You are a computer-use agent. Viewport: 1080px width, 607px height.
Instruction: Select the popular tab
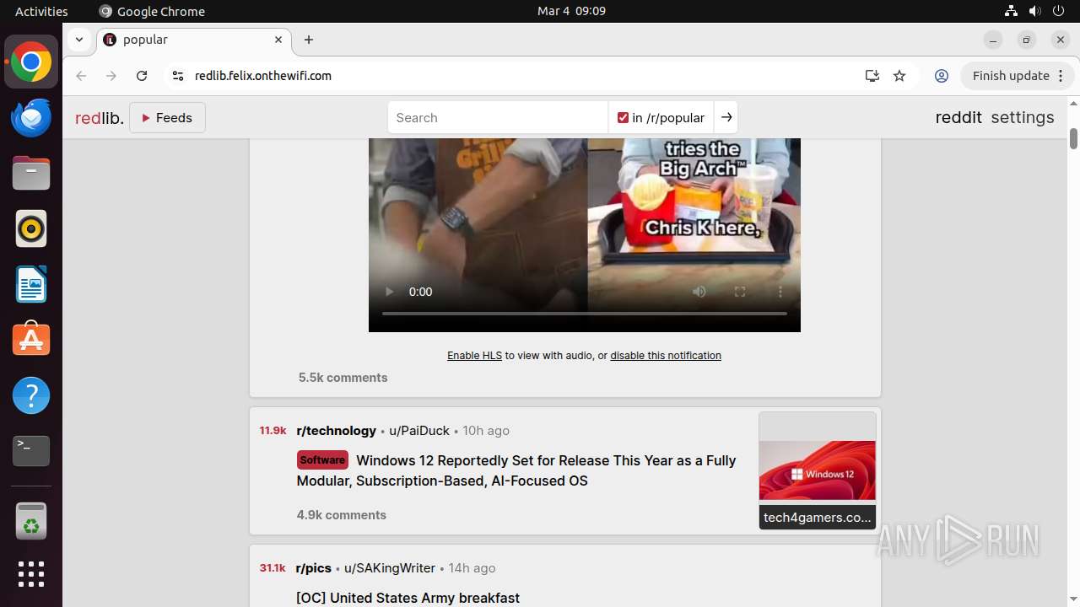[194, 40]
